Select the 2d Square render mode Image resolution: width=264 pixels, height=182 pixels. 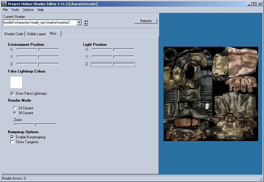[x=15, y=108]
